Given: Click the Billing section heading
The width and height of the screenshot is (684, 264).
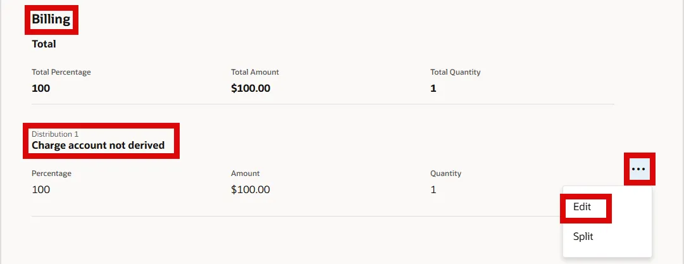Looking at the screenshot, I should click(51, 20).
